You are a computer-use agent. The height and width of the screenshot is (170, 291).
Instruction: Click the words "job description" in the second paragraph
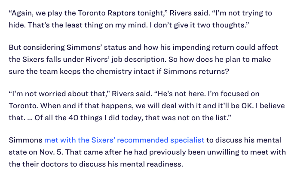point(139,60)
